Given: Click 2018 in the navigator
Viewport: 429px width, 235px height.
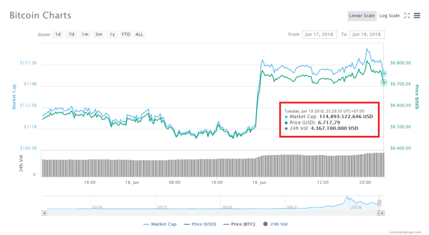Looking at the screenshot, I should pos(356,207).
